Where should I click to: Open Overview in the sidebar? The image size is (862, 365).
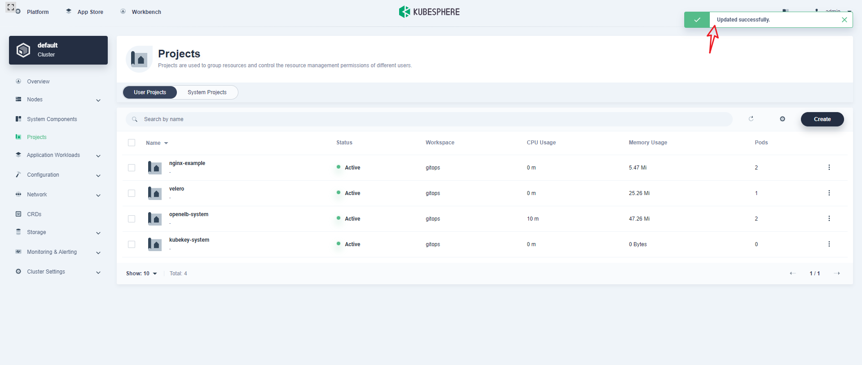[38, 82]
